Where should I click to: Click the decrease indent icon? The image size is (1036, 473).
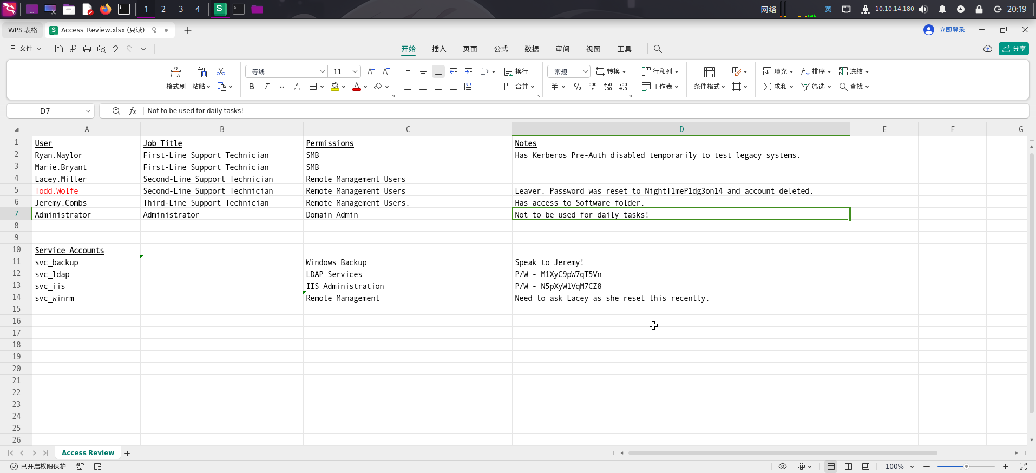tap(454, 71)
